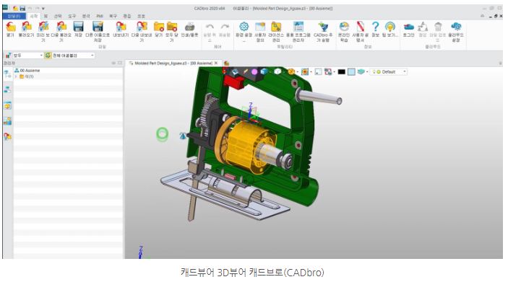
Task: Open the File (파일) ribbon tab
Action: click(14, 16)
